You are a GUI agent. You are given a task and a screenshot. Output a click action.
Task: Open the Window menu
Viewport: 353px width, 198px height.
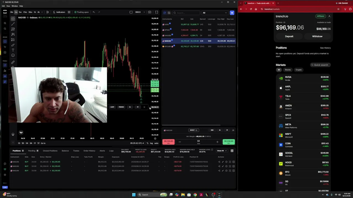pos(15,6)
